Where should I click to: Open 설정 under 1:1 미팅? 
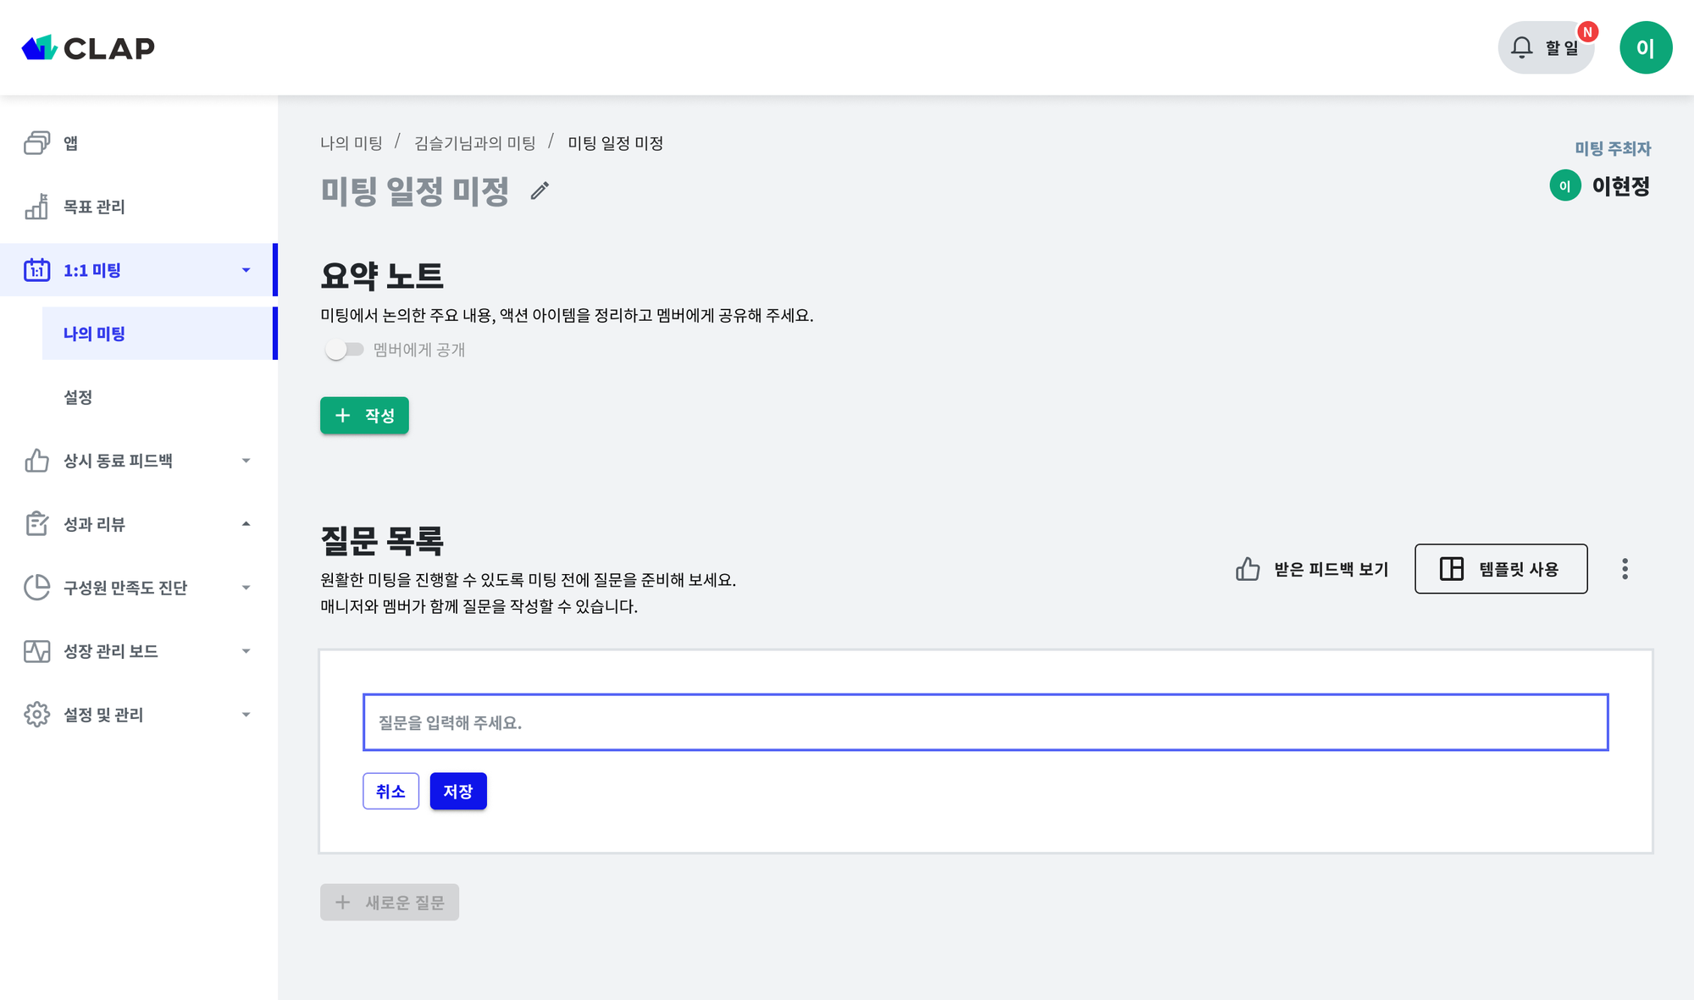78,397
